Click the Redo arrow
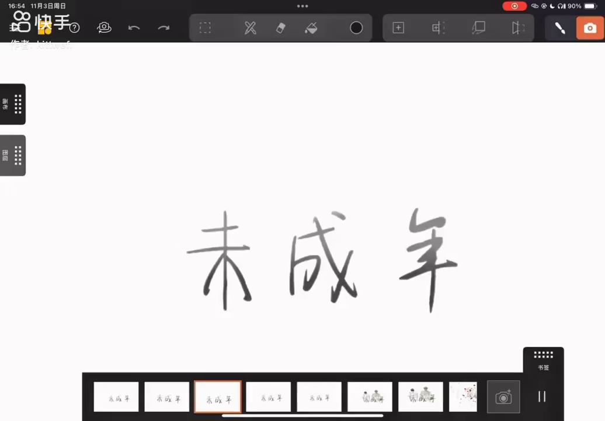This screenshot has height=421, width=605. coord(164,28)
